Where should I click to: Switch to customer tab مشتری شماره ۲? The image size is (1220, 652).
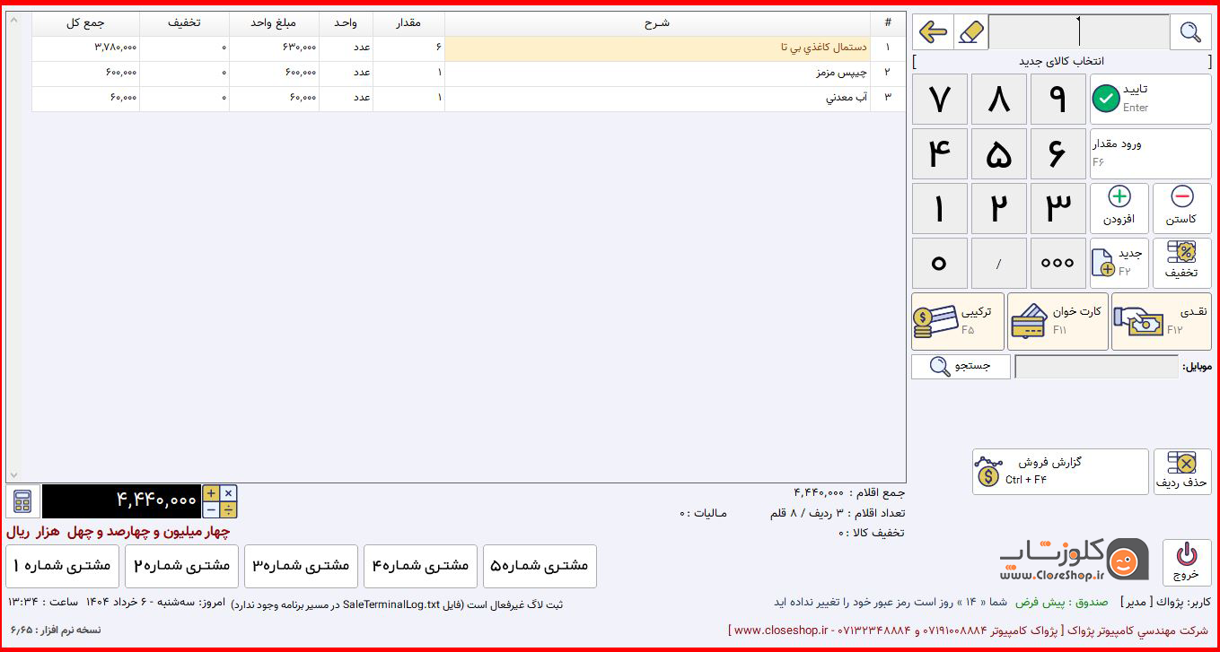coord(182,566)
